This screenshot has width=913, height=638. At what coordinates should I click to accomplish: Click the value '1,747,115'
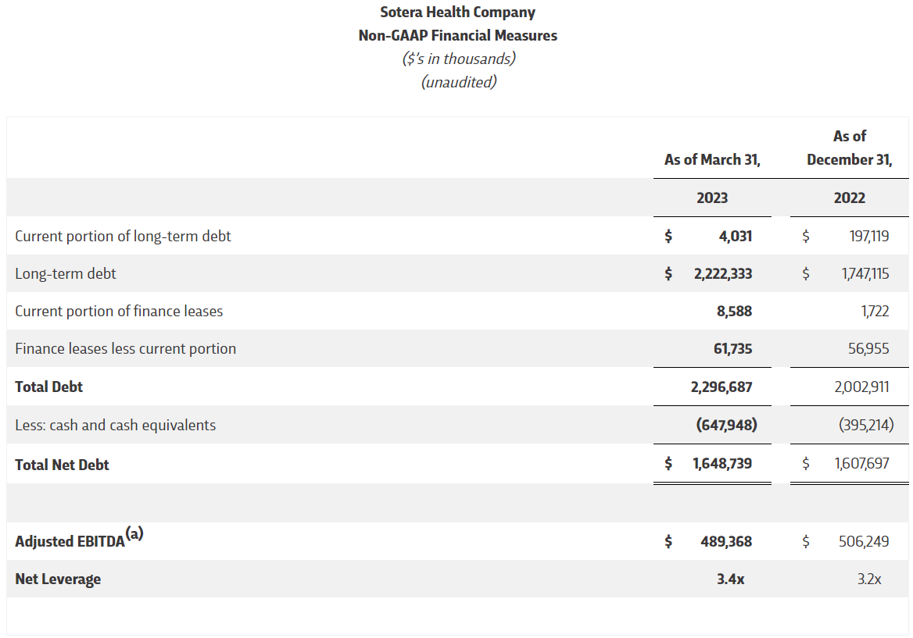865,273
